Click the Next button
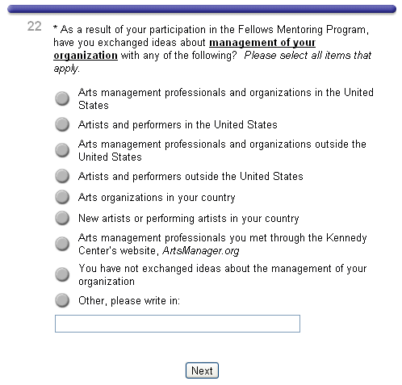Image resolution: width=402 pixels, height=385 pixels. [202, 370]
